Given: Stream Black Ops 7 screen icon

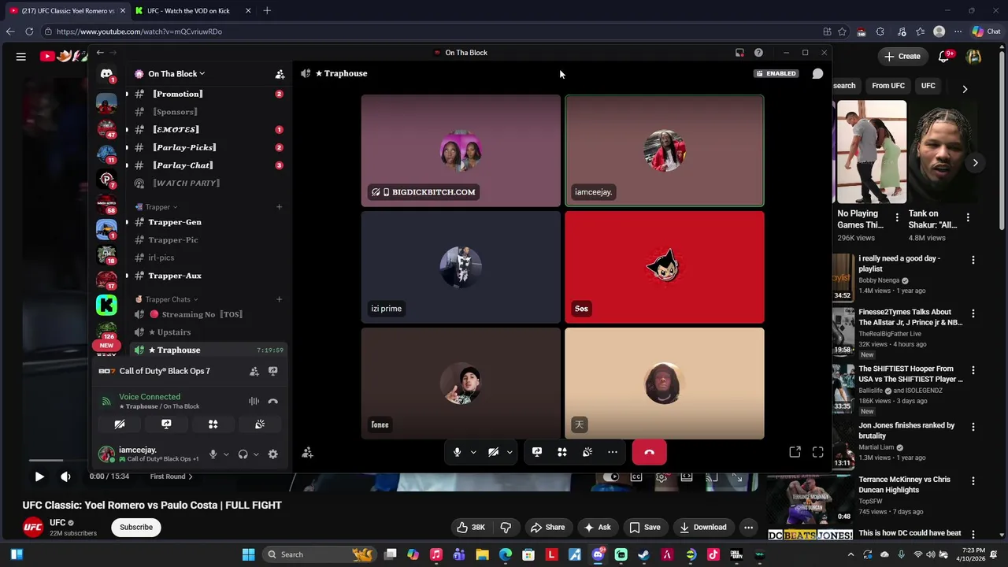Looking at the screenshot, I should [273, 371].
